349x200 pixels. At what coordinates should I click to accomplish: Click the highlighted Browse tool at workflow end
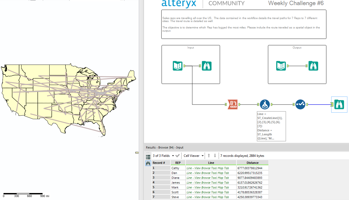pos(339,105)
